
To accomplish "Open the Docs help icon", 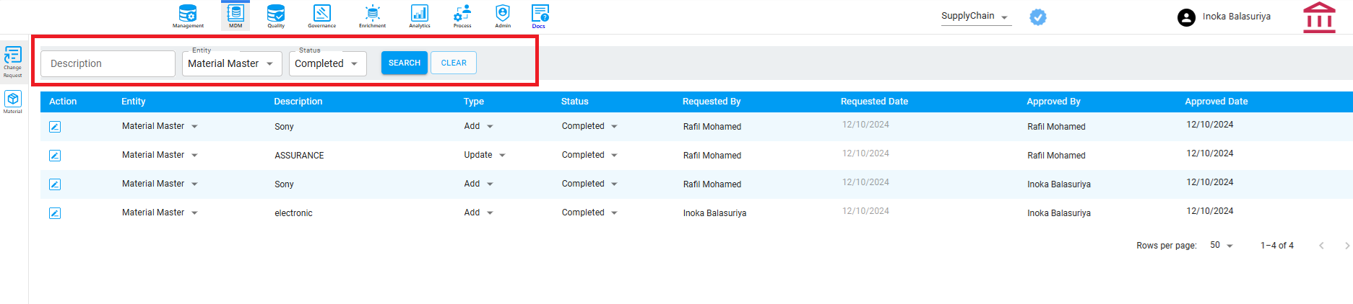I will pyautogui.click(x=540, y=16).
